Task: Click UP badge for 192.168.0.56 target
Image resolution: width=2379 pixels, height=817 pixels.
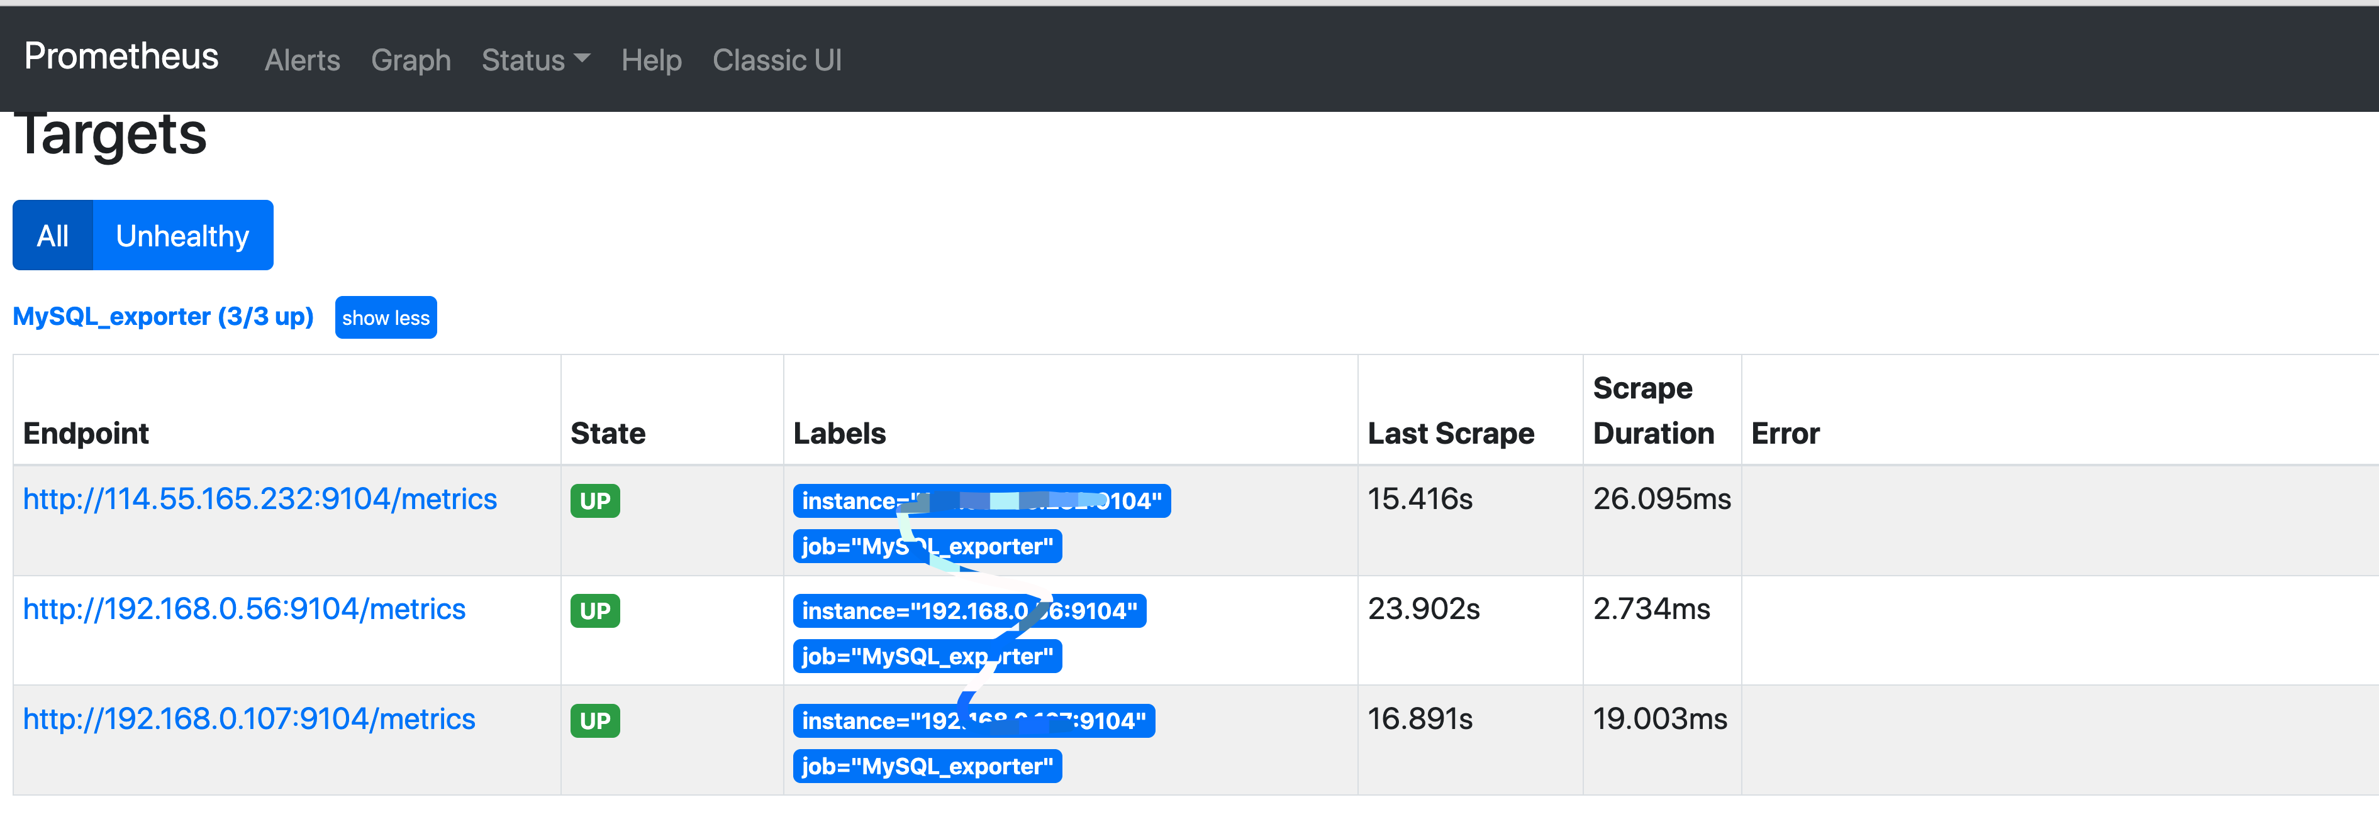Action: pos(595,611)
